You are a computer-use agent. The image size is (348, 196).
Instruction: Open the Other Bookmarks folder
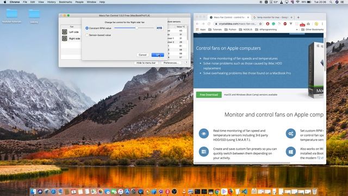click(312, 29)
